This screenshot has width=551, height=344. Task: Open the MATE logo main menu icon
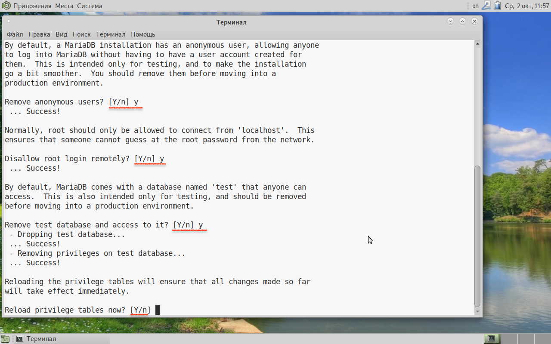[x=6, y=6]
